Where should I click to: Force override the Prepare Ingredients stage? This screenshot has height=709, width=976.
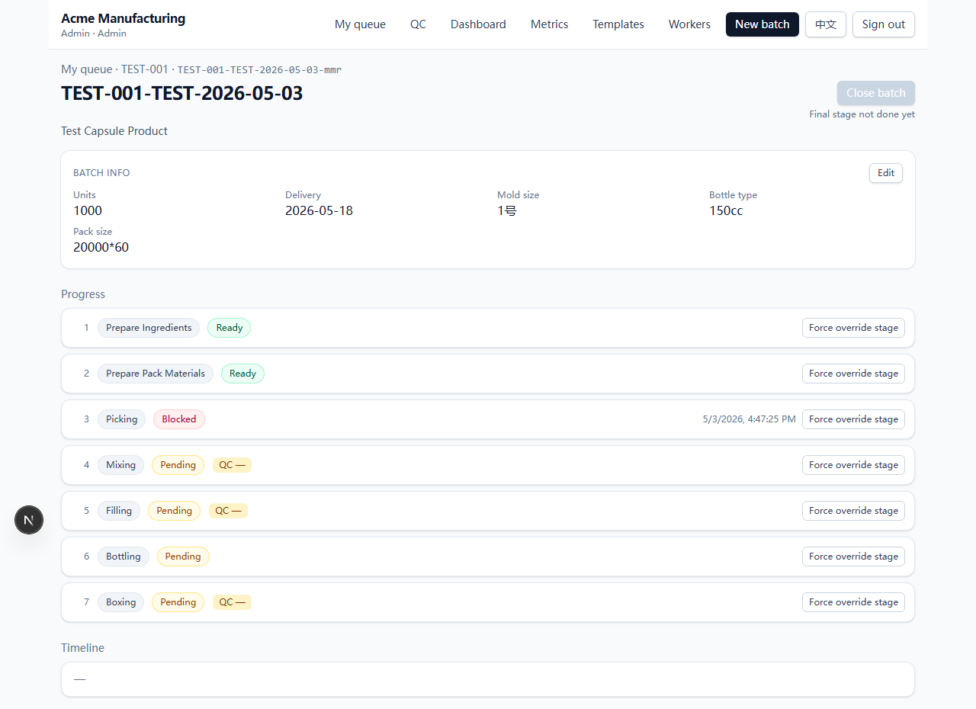(853, 328)
